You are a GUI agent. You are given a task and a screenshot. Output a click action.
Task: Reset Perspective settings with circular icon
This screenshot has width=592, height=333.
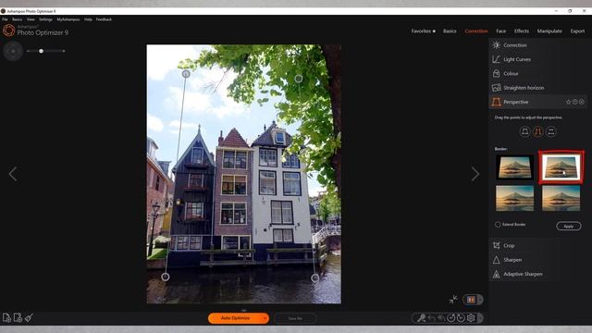574,102
